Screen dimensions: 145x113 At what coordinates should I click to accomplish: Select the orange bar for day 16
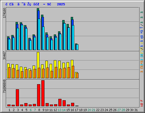coord(73,72)
